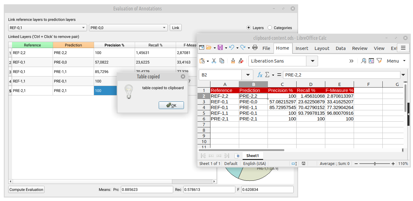The image size is (413, 201).
Task: Click the document-modified save icon in status bar
Action: [x=304, y=164]
